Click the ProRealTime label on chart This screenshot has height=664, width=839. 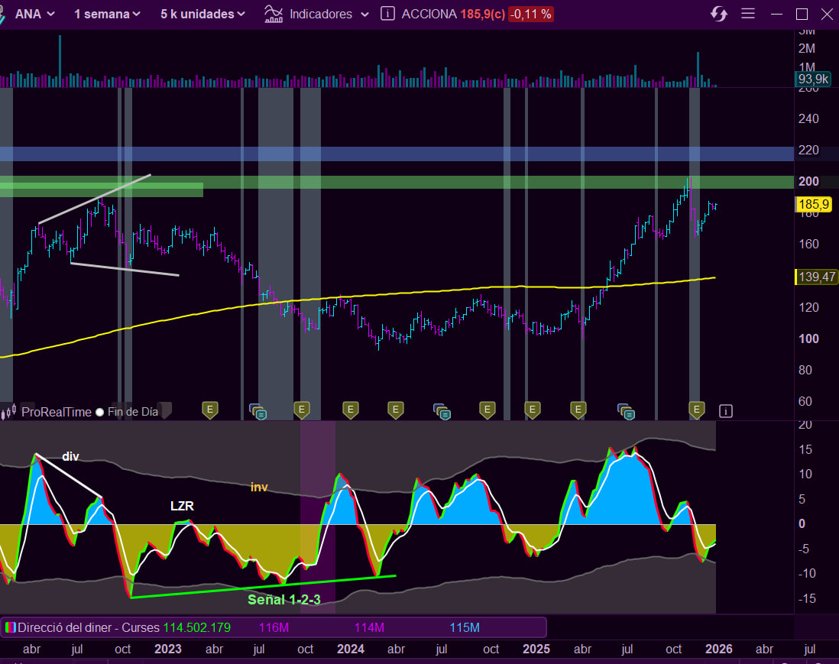click(56, 412)
